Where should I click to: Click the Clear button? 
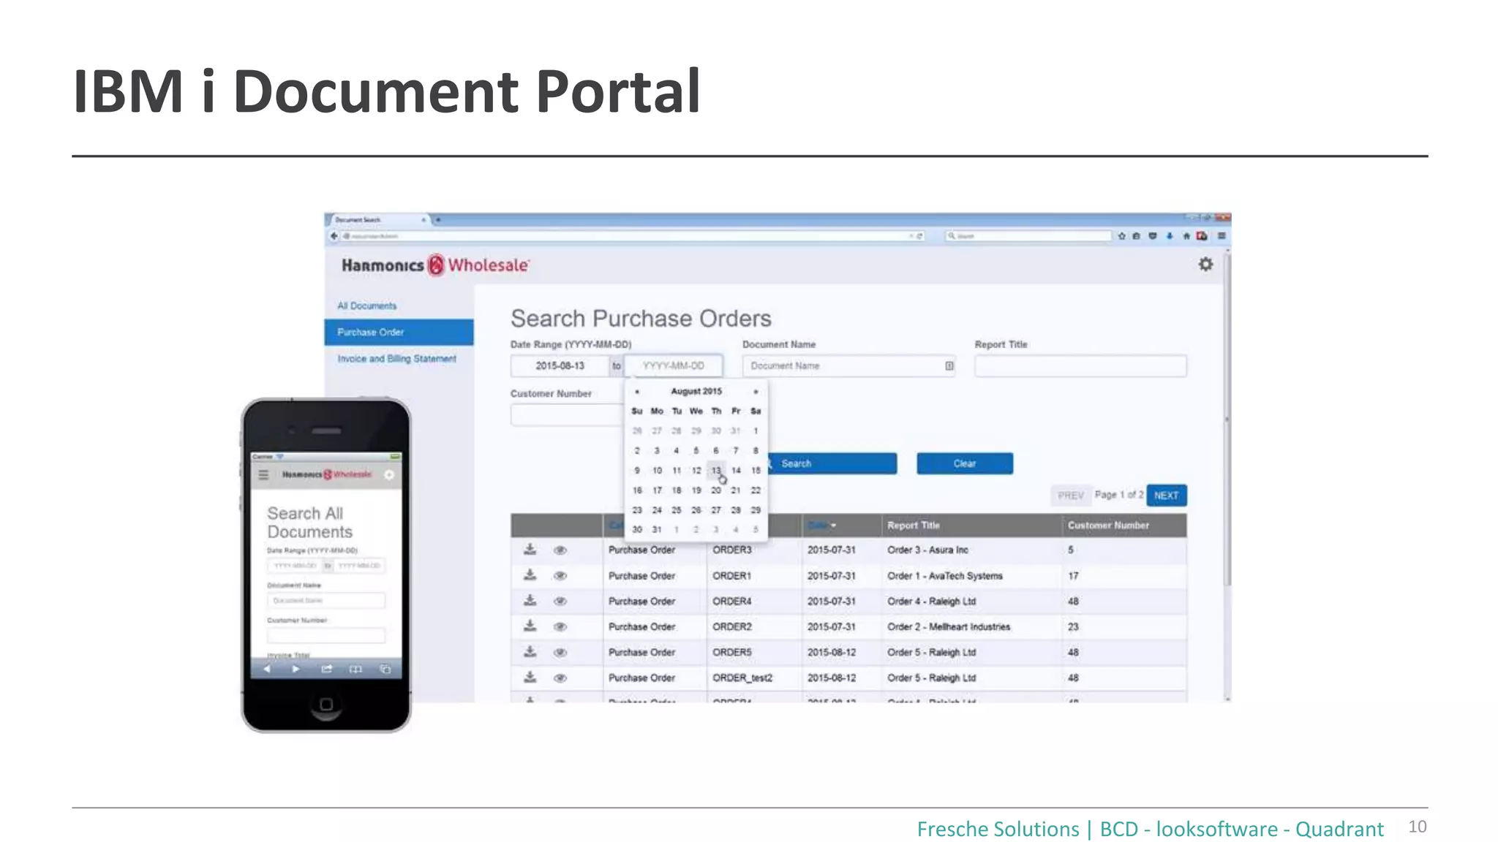click(x=965, y=463)
